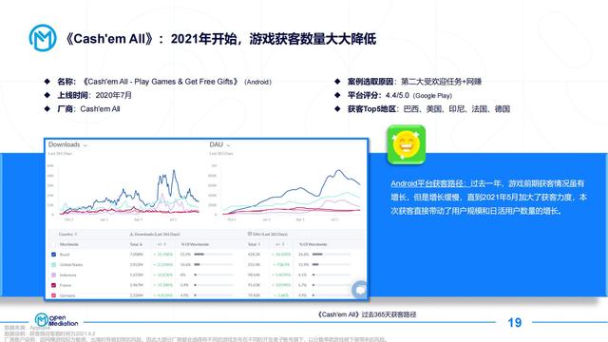The width and height of the screenshot is (608, 342).
Task: Click the green smiley Cash'em All app icon
Action: [x=407, y=144]
